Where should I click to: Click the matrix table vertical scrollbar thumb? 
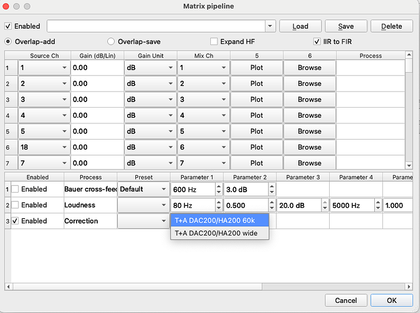[409, 66]
